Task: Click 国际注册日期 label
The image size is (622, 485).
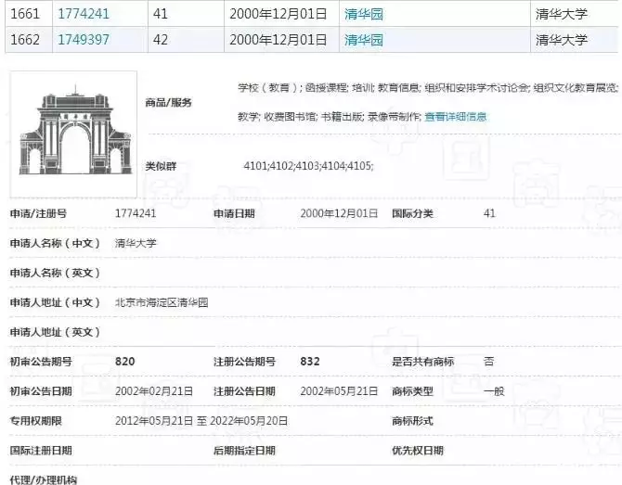Action: (x=41, y=451)
